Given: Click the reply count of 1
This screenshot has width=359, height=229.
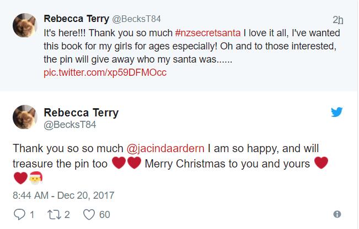Looking at the screenshot, I should point(31,214).
